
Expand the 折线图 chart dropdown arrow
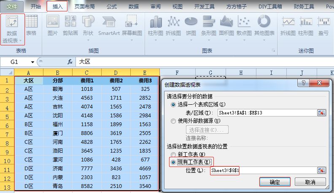point(173,40)
